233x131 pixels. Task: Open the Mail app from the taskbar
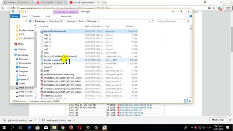tap(46, 128)
